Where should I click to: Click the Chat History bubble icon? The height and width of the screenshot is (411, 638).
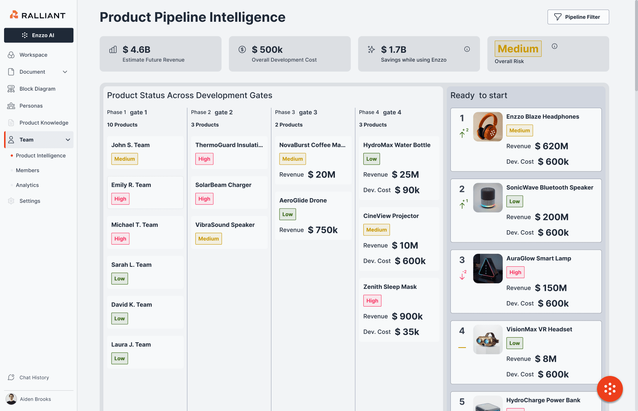11,377
